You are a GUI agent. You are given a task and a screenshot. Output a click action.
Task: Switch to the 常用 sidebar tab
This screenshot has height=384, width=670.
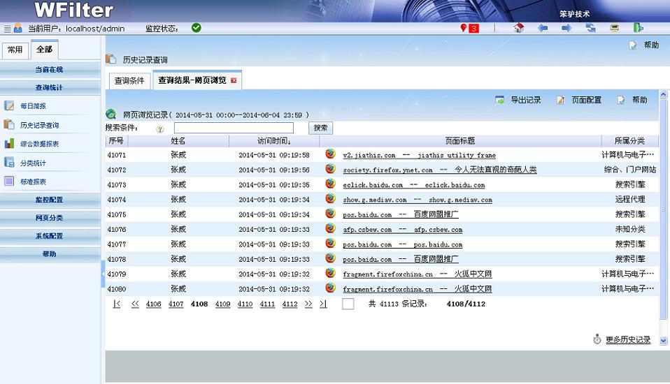15,50
